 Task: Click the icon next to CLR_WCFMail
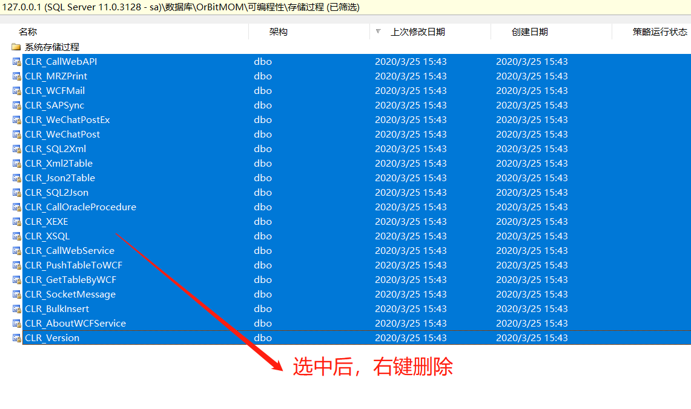click(x=17, y=91)
